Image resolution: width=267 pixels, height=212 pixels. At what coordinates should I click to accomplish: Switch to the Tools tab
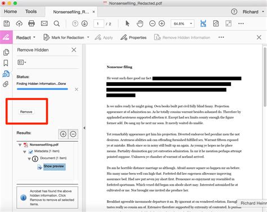(31, 11)
